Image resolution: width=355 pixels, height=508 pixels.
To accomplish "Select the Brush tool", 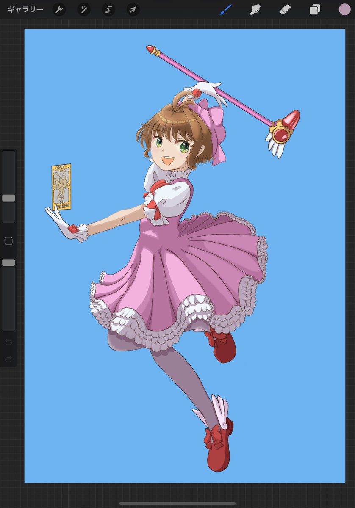I will pyautogui.click(x=225, y=9).
